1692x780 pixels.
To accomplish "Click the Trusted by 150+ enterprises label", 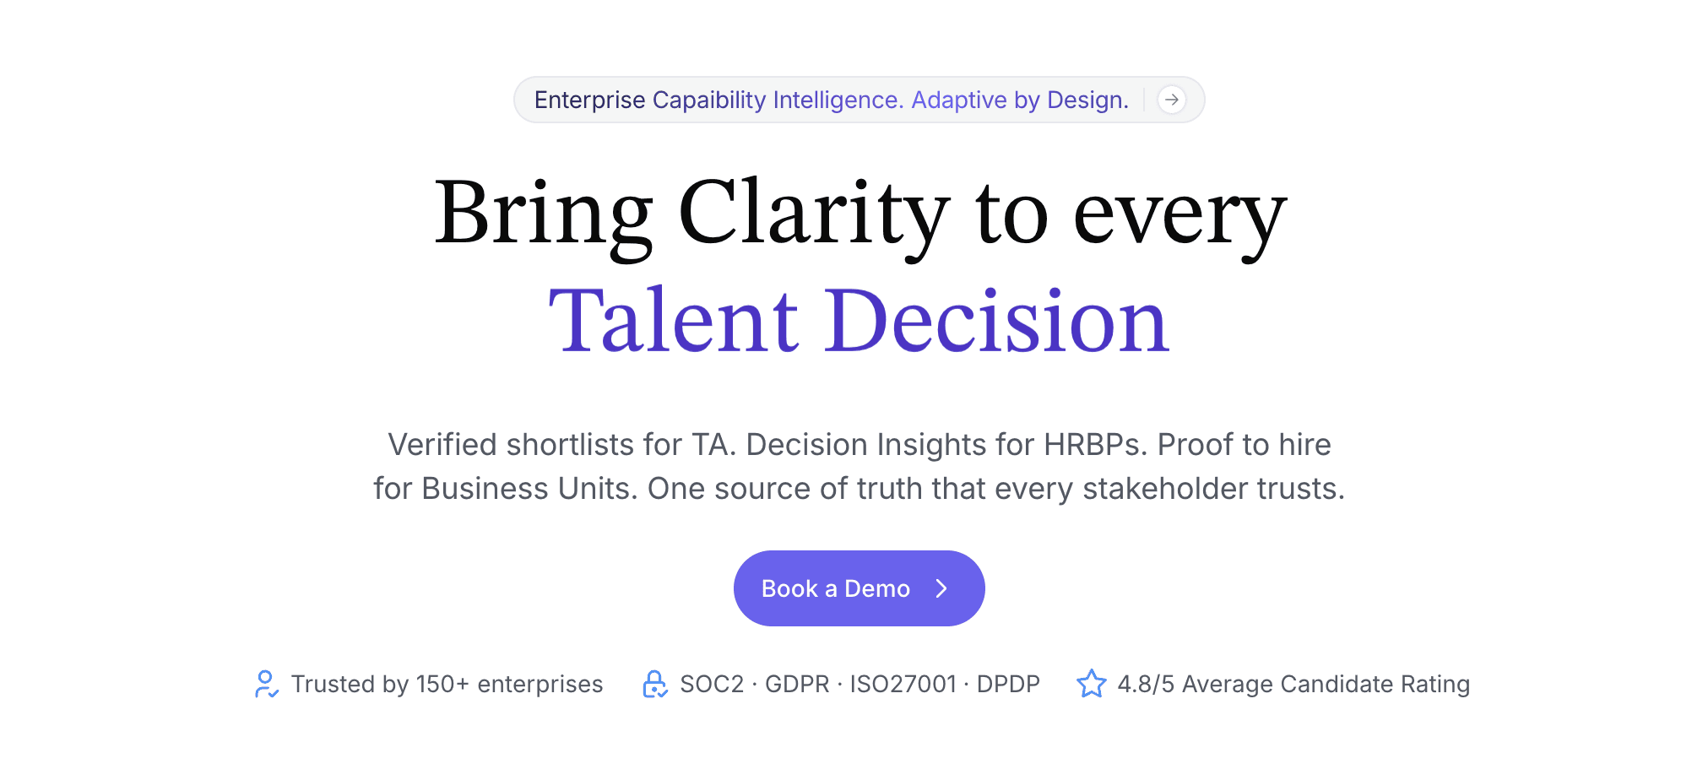I will (447, 684).
